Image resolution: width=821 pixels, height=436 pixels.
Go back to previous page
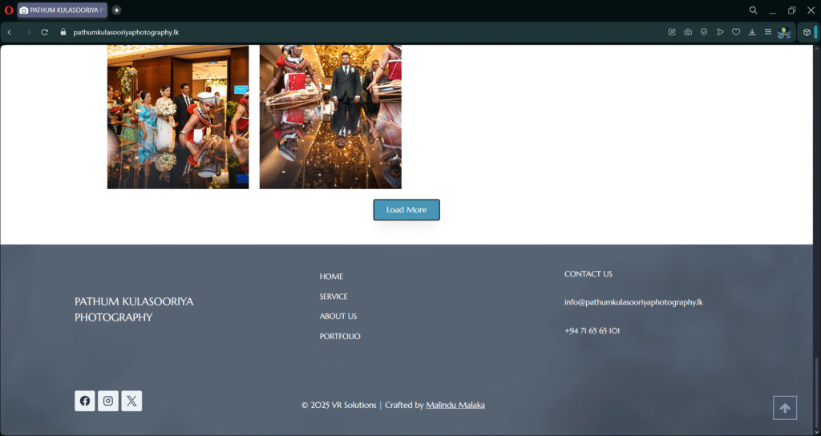tap(10, 32)
